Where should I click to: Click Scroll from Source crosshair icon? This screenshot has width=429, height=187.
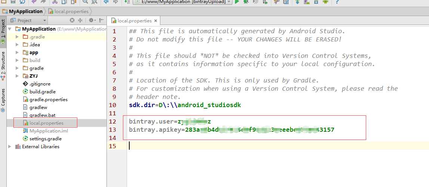(x=72, y=20)
